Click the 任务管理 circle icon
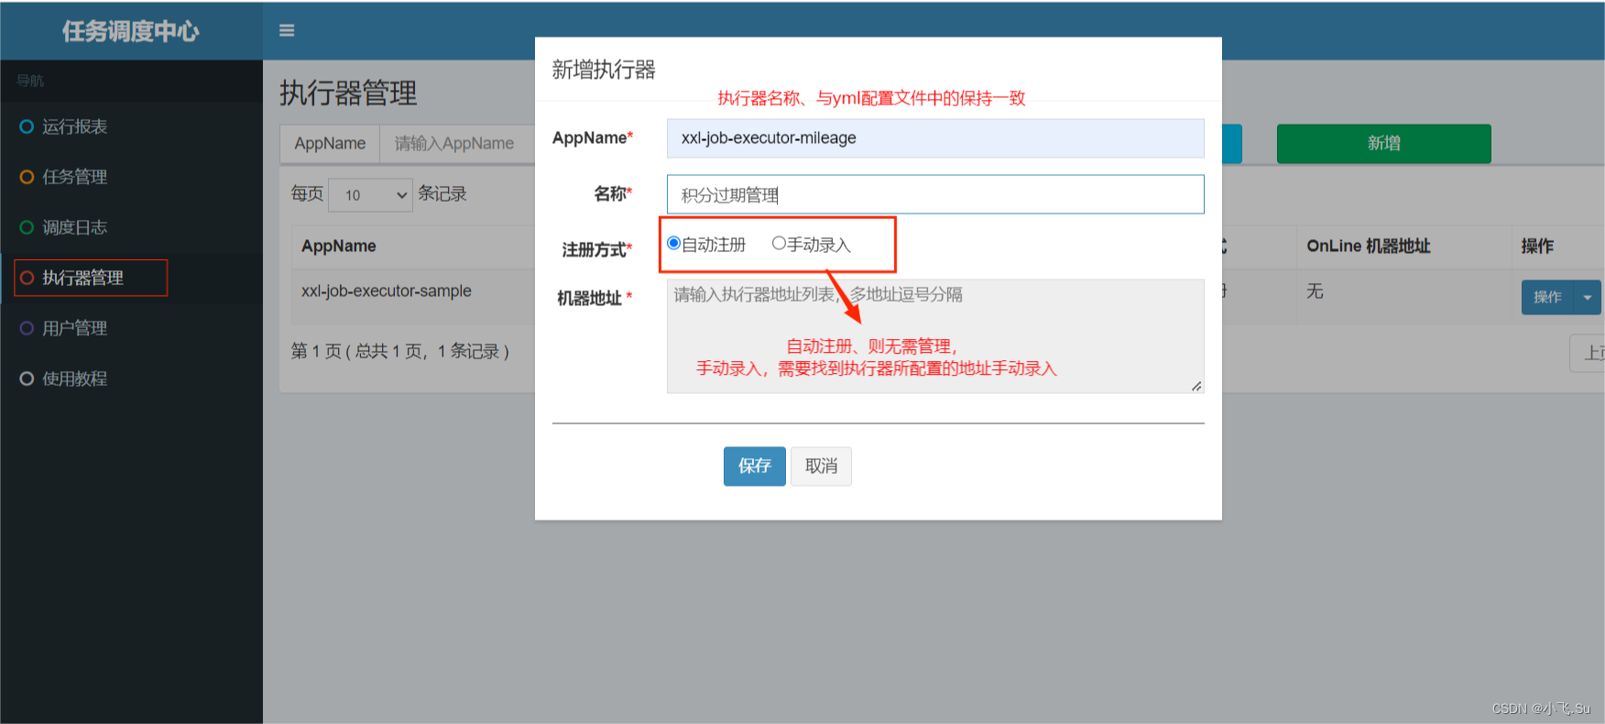1605x724 pixels. [x=27, y=177]
